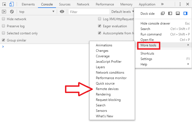The image size is (192, 126).
Task: Enable Log XMLHttpRequests checkbox
Action: 100,19
